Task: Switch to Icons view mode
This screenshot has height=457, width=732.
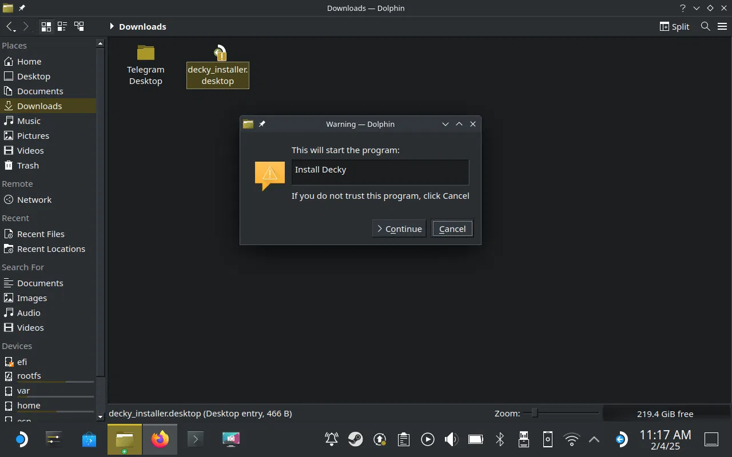Action: pyautogui.click(x=46, y=26)
